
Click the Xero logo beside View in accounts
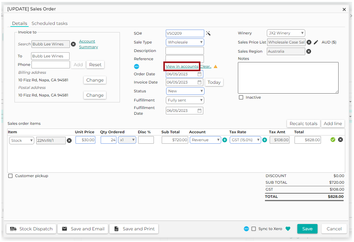click(137, 66)
